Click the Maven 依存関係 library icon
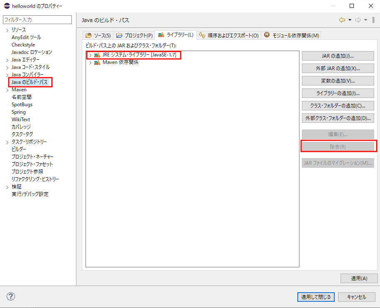The image size is (380, 308). (97, 63)
